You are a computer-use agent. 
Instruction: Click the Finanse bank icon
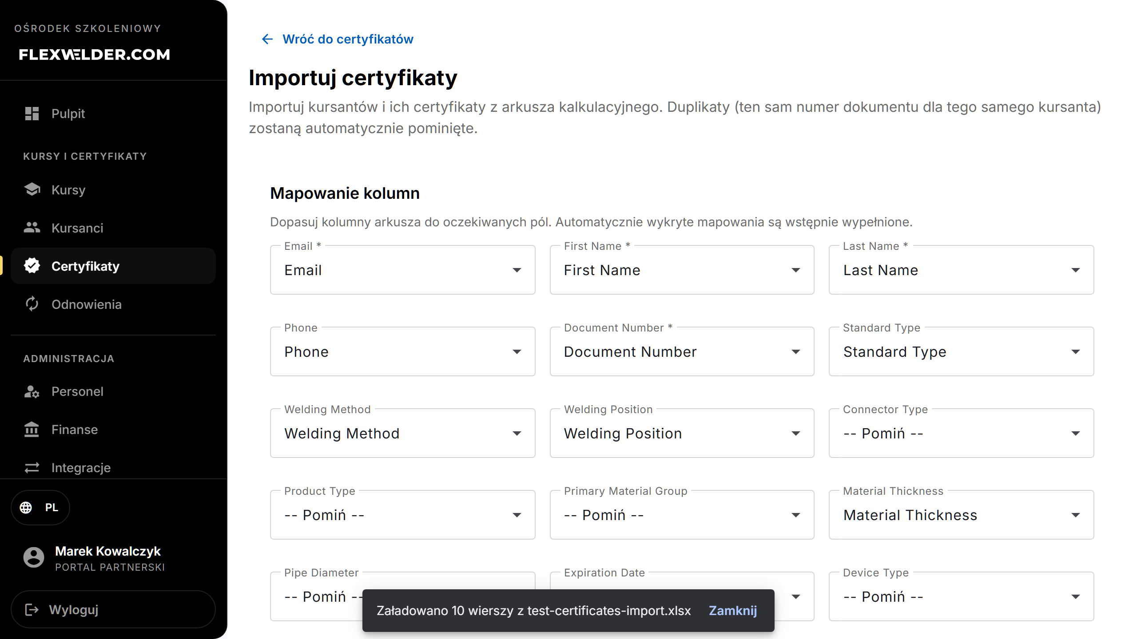coord(32,430)
